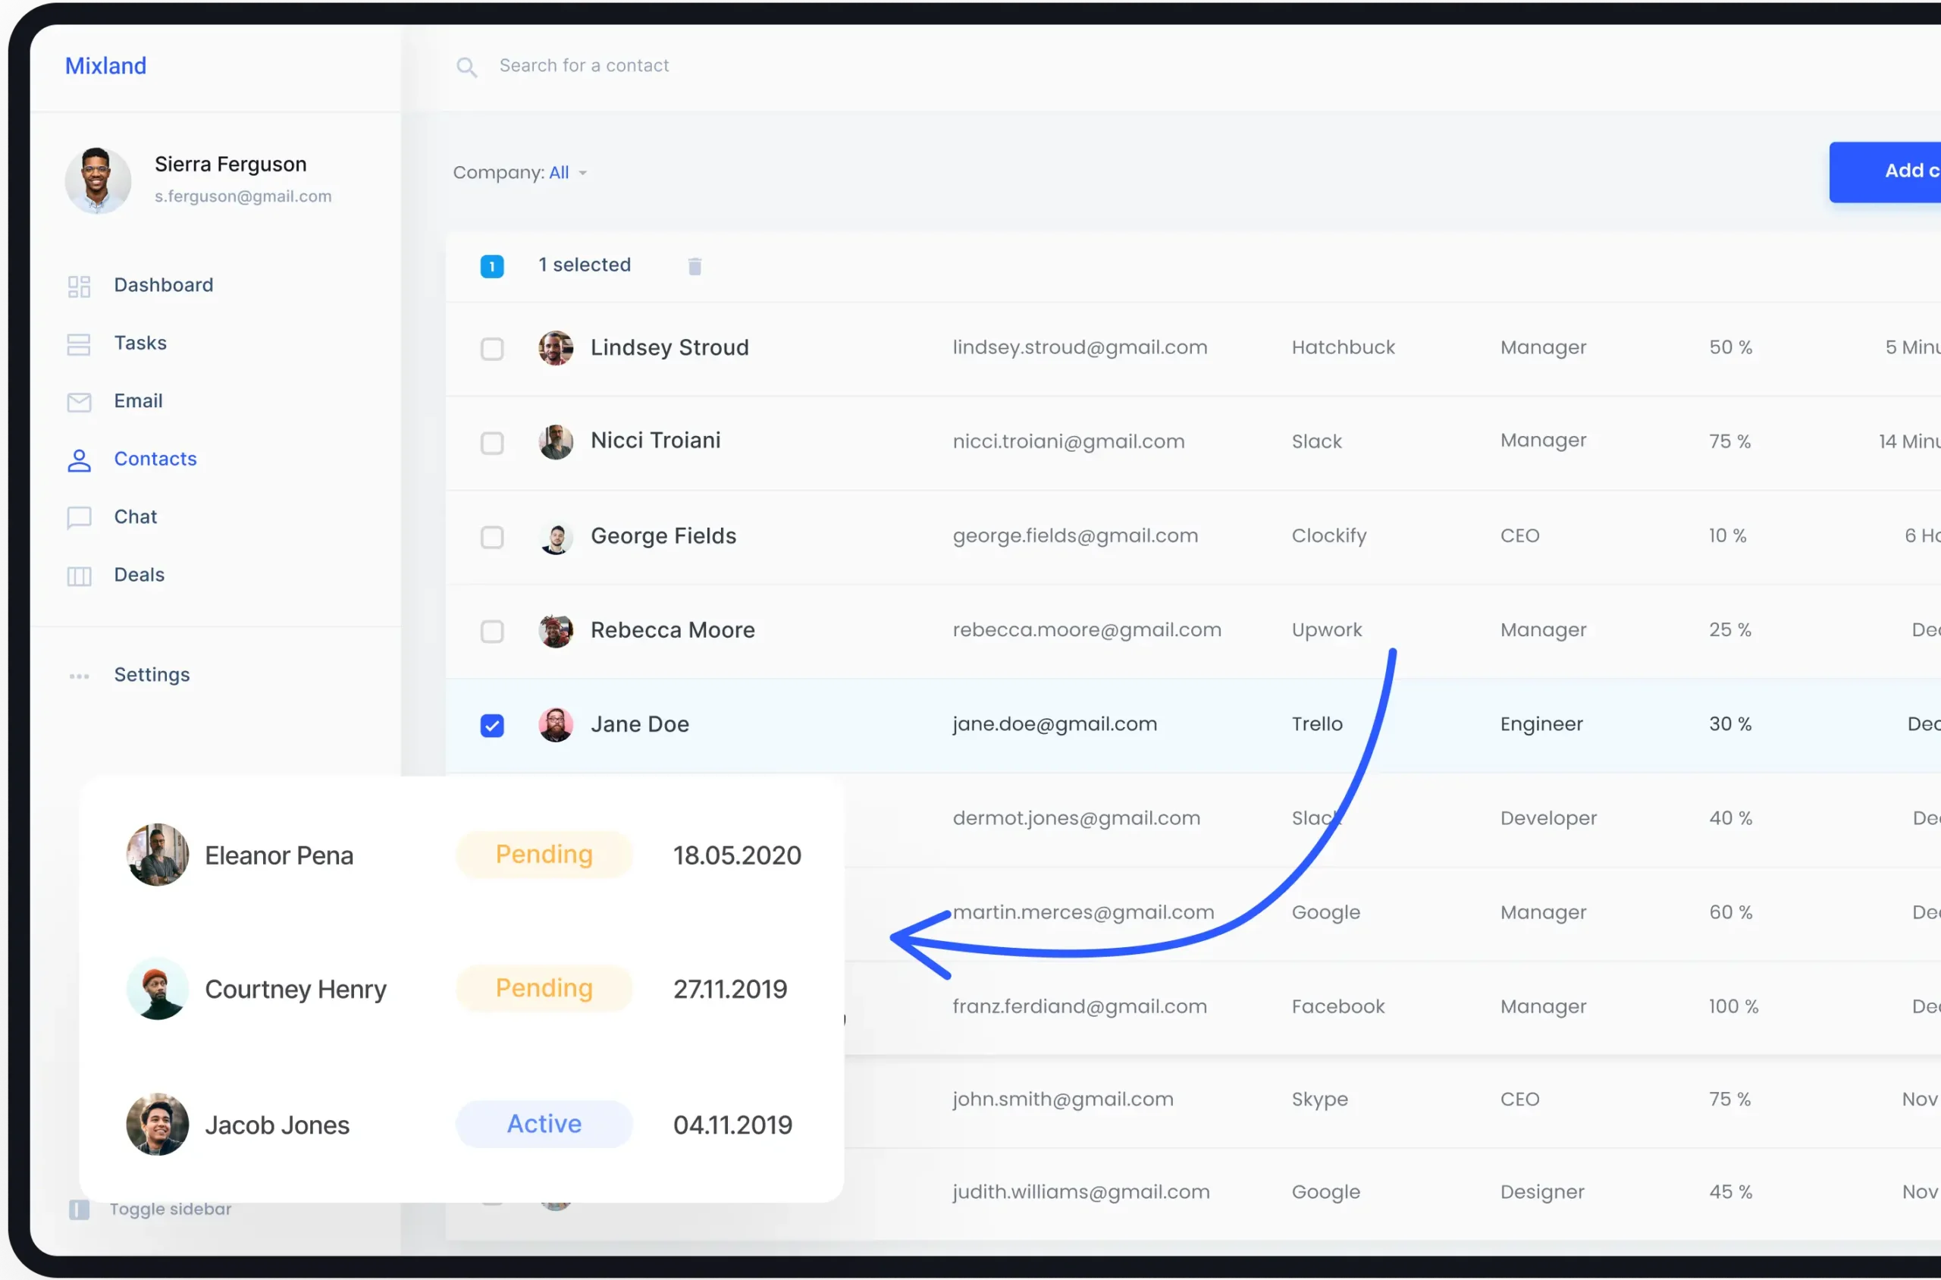Click the trash delete icon

[694, 266]
